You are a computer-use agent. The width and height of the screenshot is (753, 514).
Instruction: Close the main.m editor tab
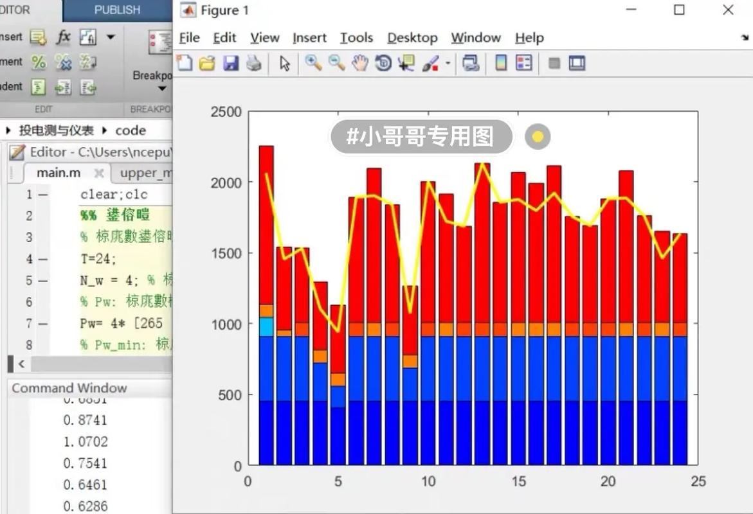[100, 172]
